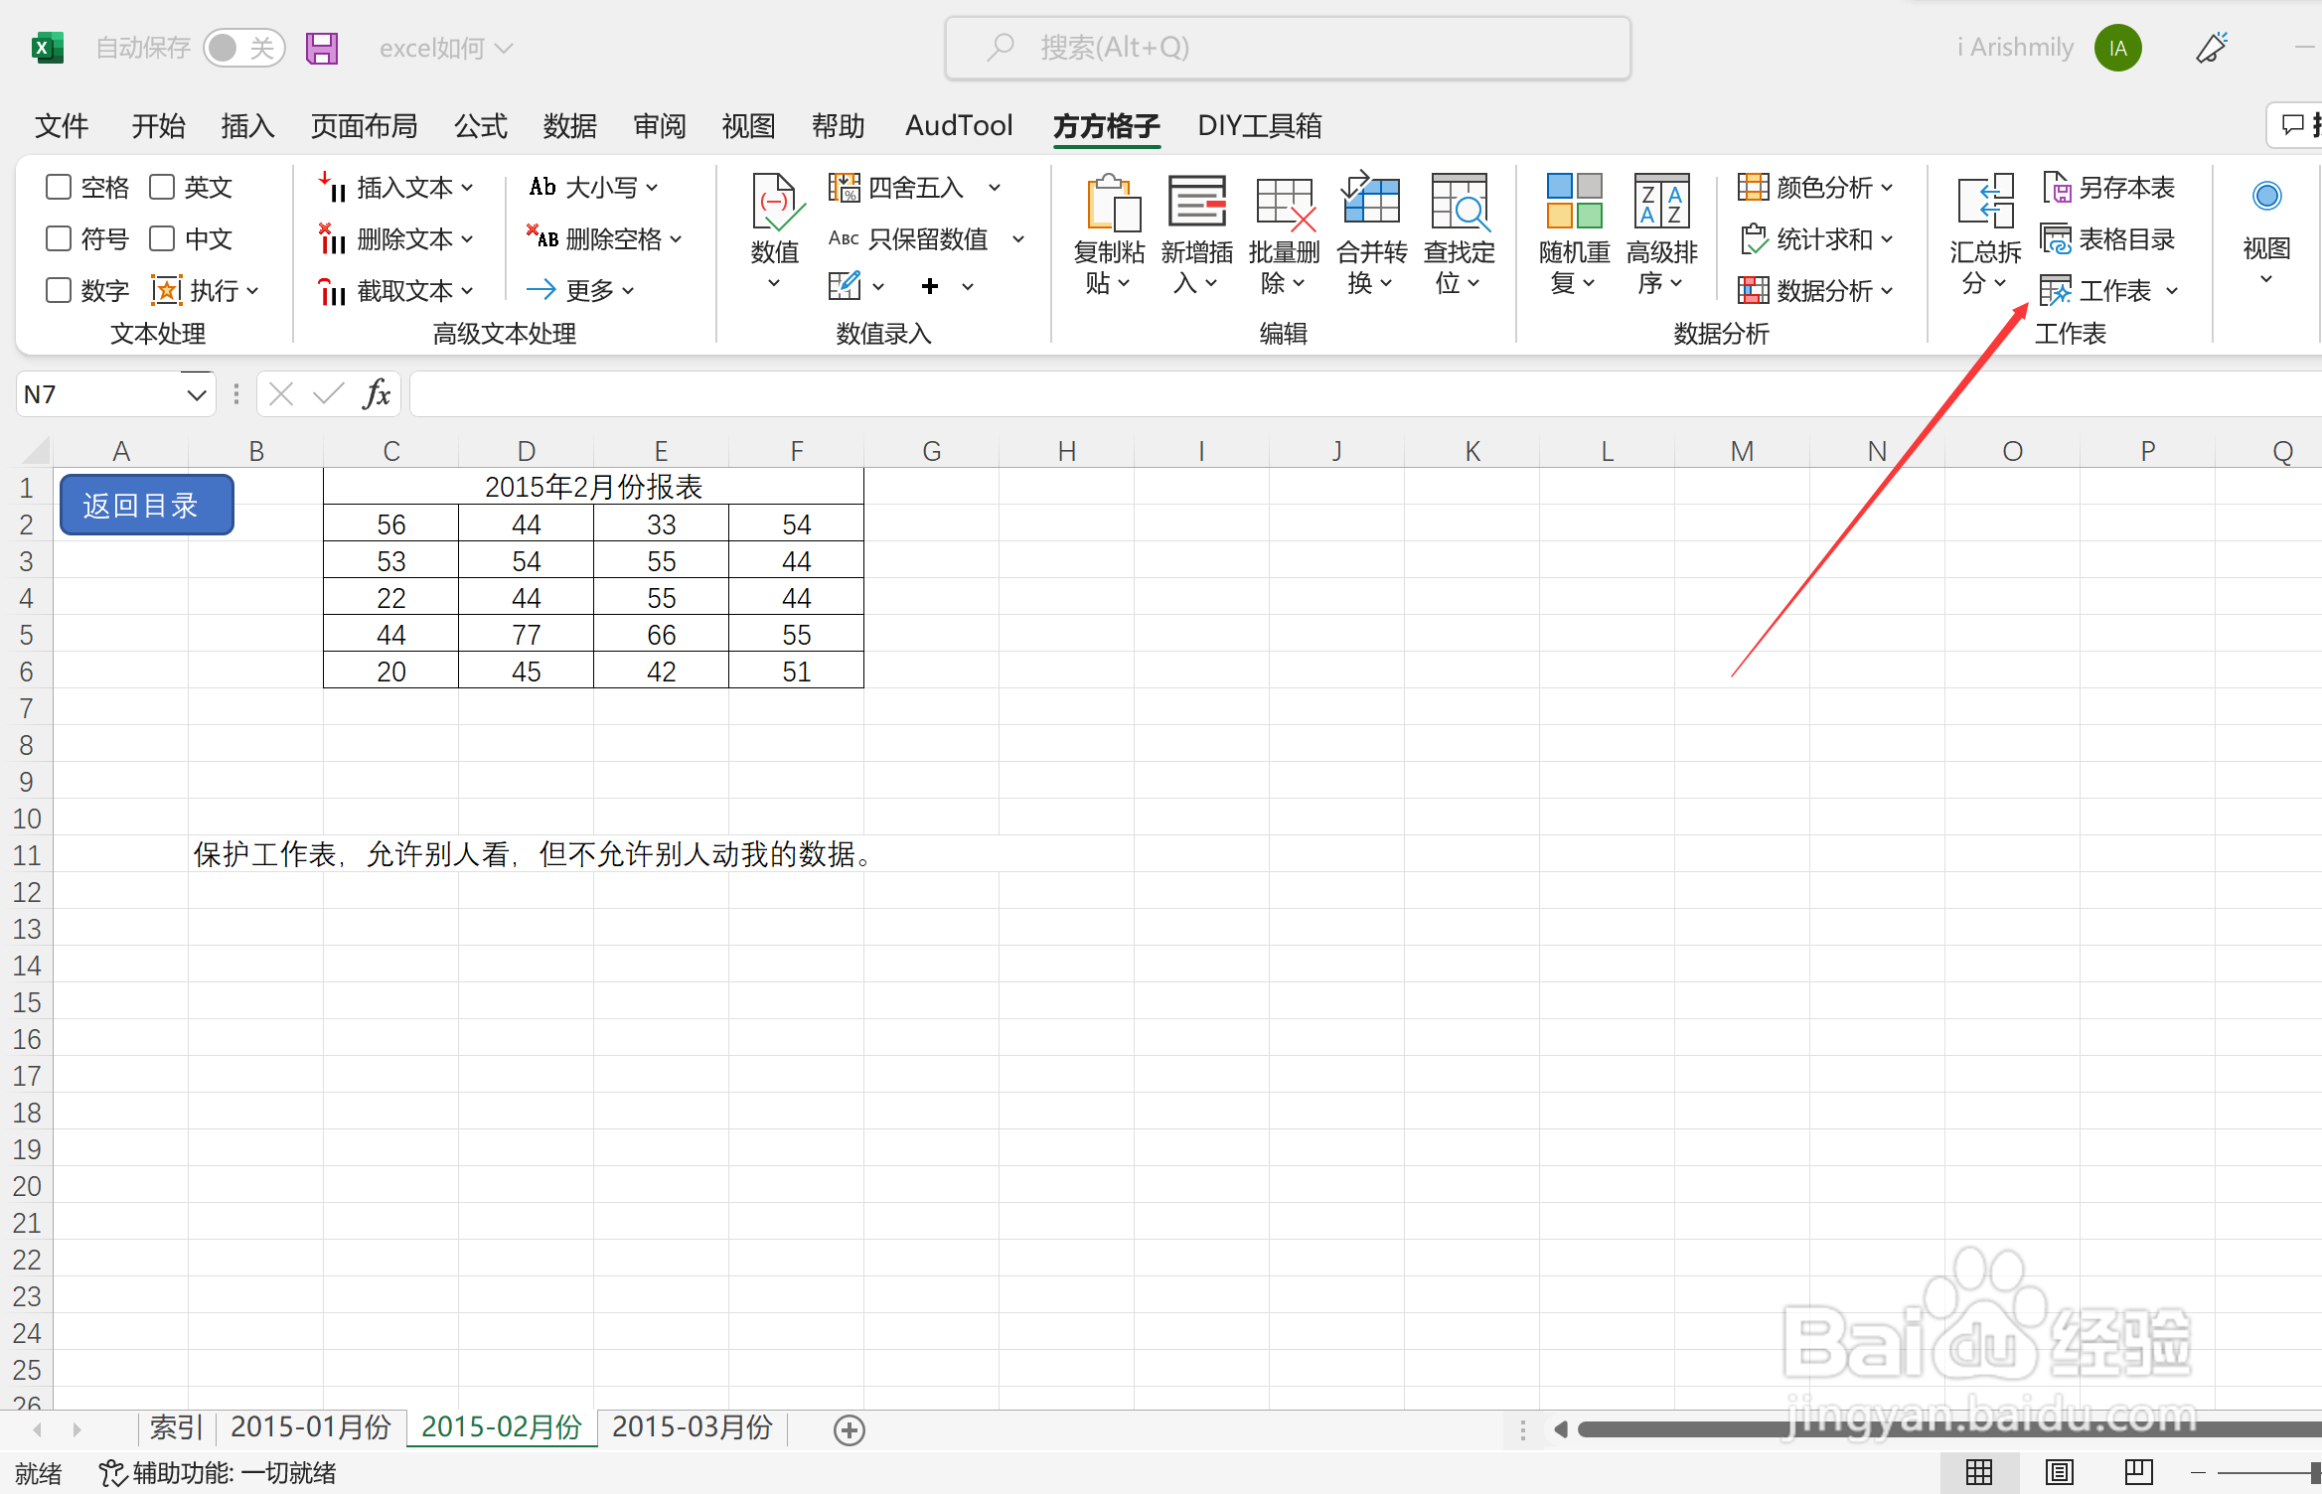Viewport: 2322px width, 1494px height.
Task: Expand the Name Box dropdown arrow
Action: pyautogui.click(x=196, y=395)
